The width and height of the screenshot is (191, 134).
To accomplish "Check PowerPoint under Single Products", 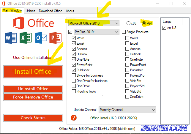I will [127, 65].
